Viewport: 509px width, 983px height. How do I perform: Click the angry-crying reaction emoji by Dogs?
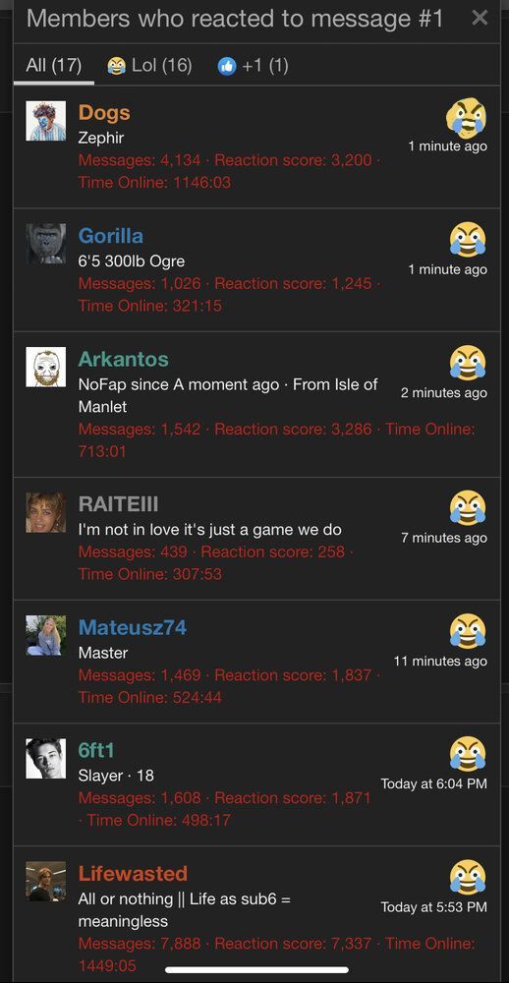tap(467, 117)
